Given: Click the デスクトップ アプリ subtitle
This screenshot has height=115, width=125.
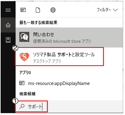Looking at the screenshot, I should [47, 61].
